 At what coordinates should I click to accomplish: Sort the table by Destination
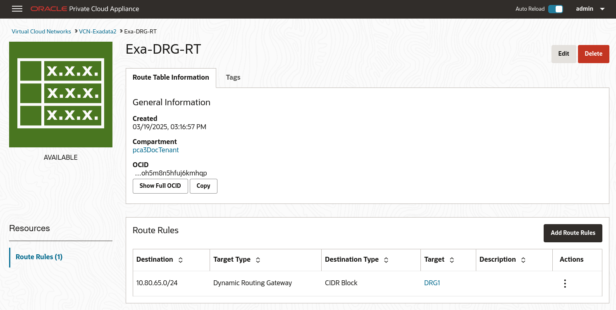[180, 260]
